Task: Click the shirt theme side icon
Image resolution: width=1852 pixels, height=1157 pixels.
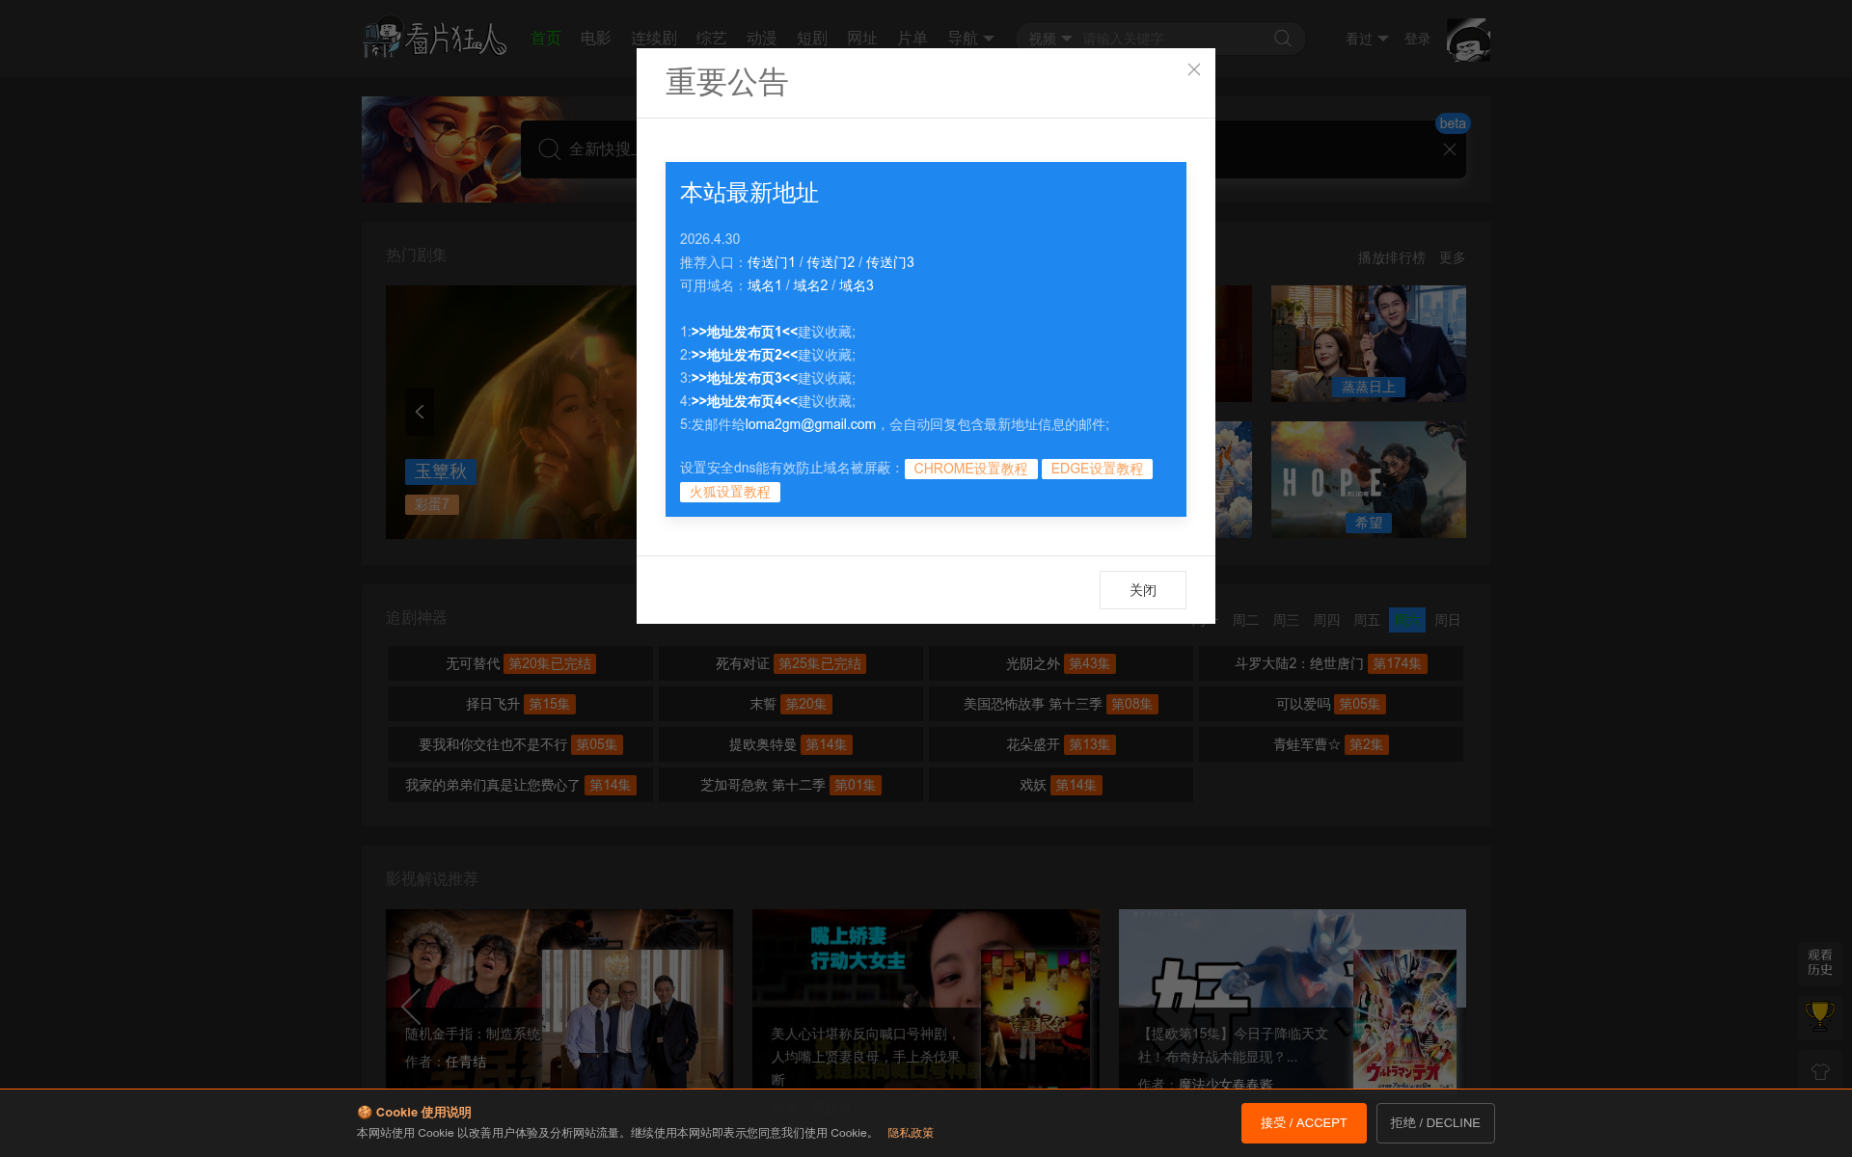Action: click(1819, 1071)
